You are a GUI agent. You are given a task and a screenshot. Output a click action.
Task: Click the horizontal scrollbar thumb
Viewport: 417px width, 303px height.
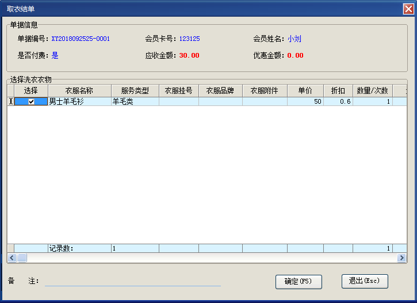pos(22,258)
